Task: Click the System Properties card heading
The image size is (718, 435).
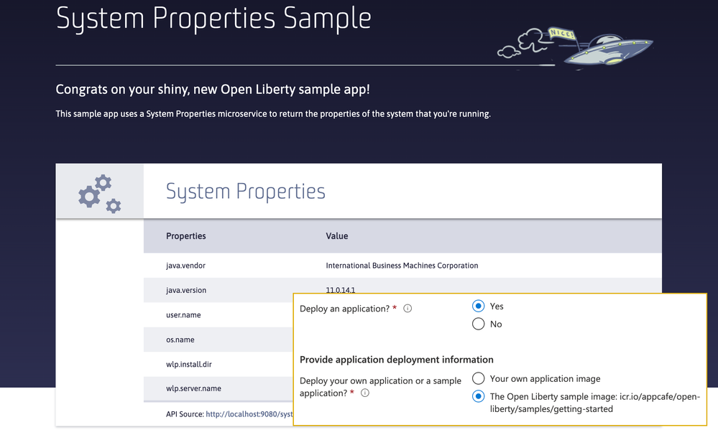Action: [245, 191]
